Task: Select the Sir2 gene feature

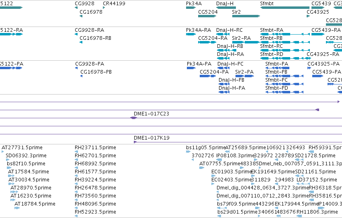Action: 246,16
